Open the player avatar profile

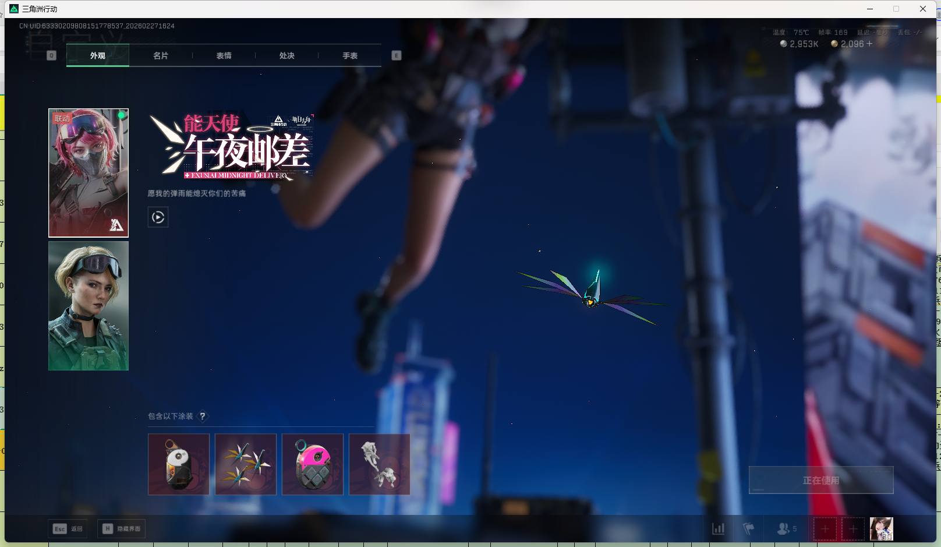881,529
